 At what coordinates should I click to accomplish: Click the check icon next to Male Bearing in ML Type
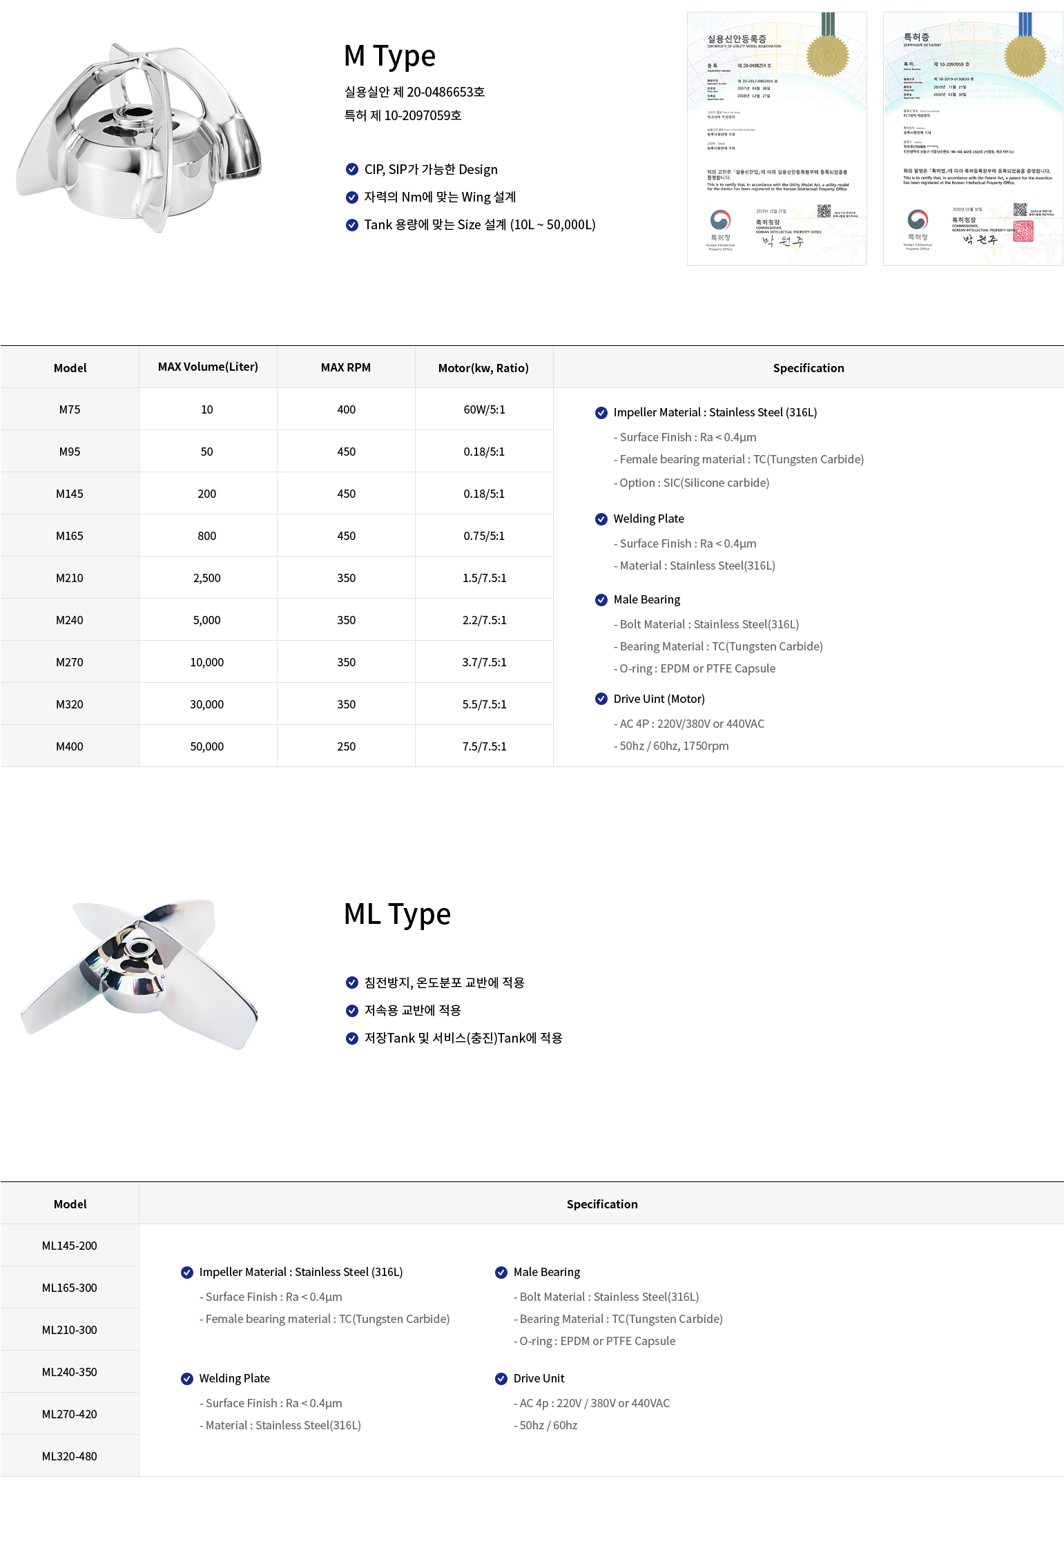[x=501, y=1273]
